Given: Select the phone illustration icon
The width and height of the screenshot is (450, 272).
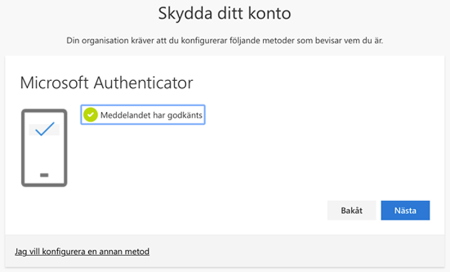Looking at the screenshot, I should coord(44,148).
